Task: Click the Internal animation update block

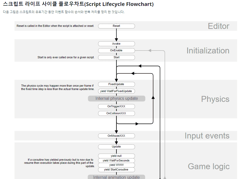Action: pyautogui.click(x=116, y=177)
